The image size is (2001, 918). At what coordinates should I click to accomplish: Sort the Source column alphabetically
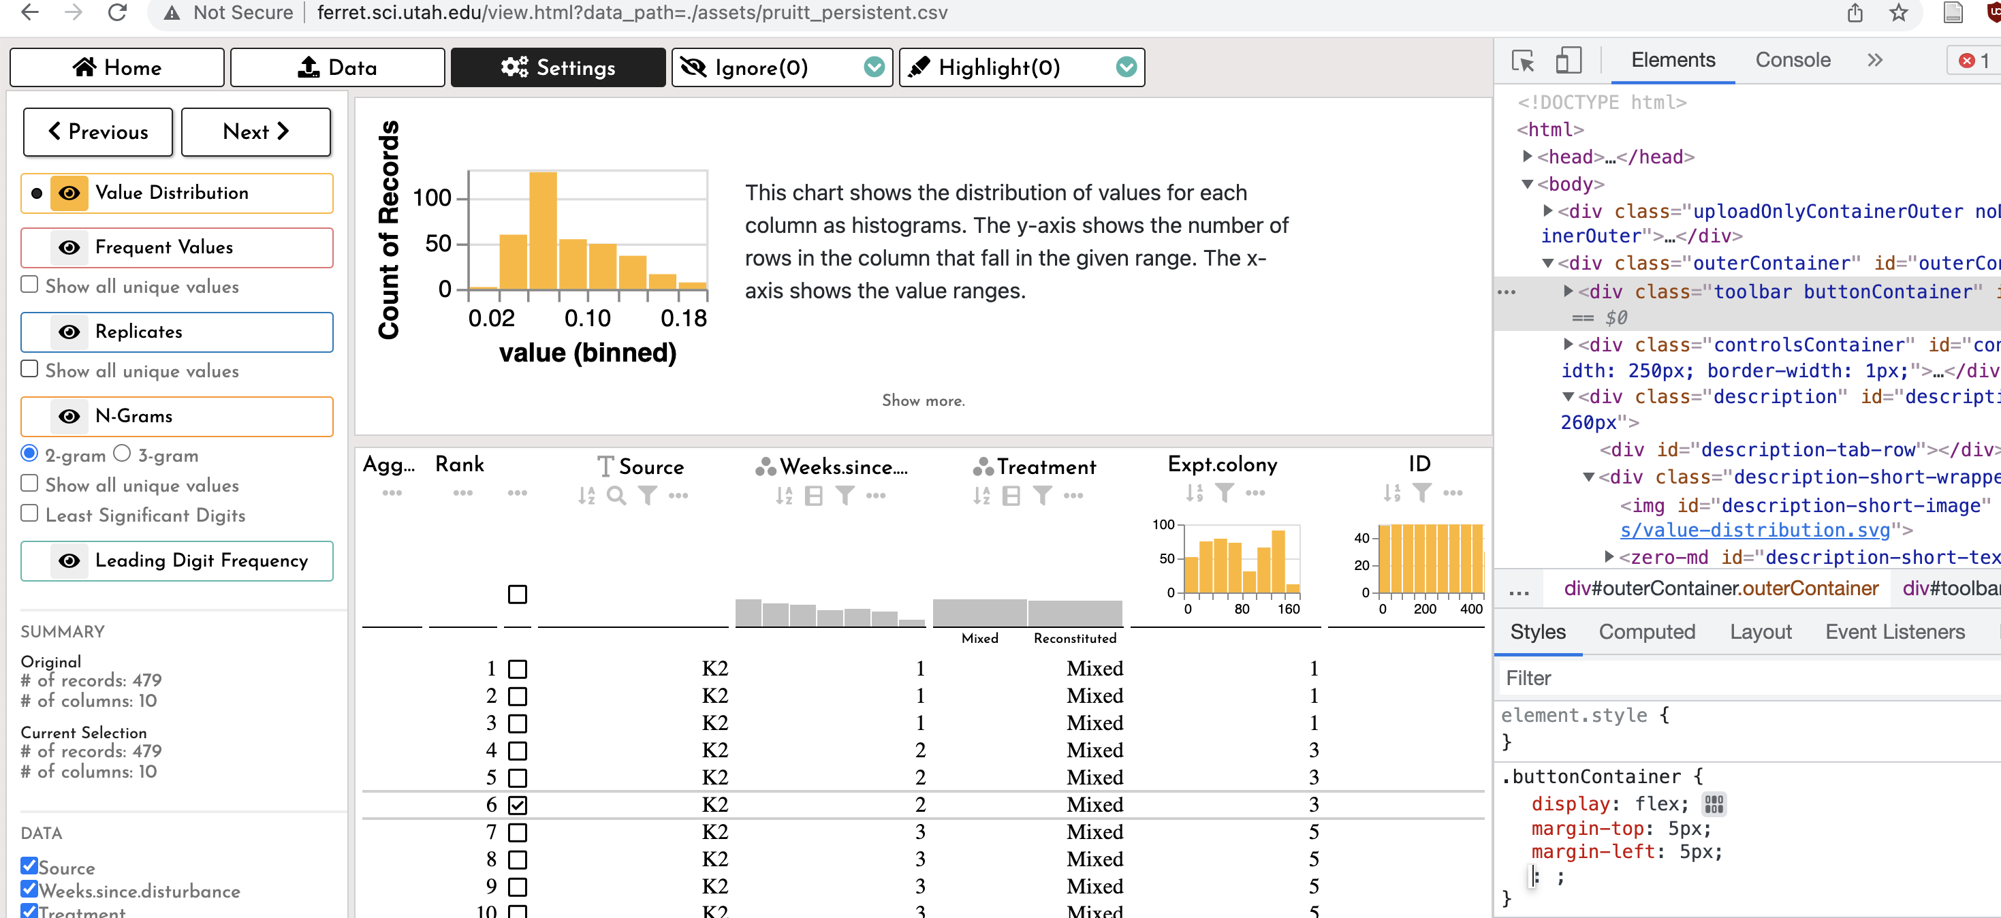click(x=586, y=496)
